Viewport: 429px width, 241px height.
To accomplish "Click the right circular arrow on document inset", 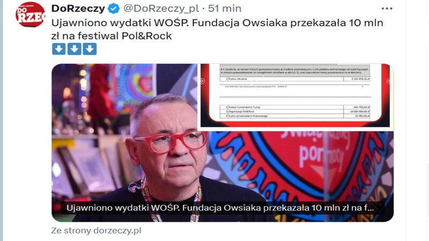I will 388,81.
